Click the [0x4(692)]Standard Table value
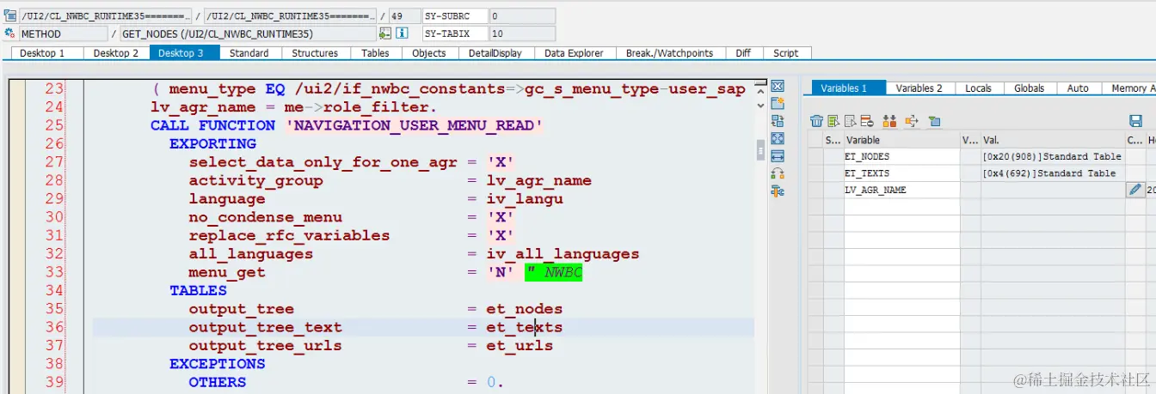Viewport: 1156px width, 394px height. (x=1048, y=173)
